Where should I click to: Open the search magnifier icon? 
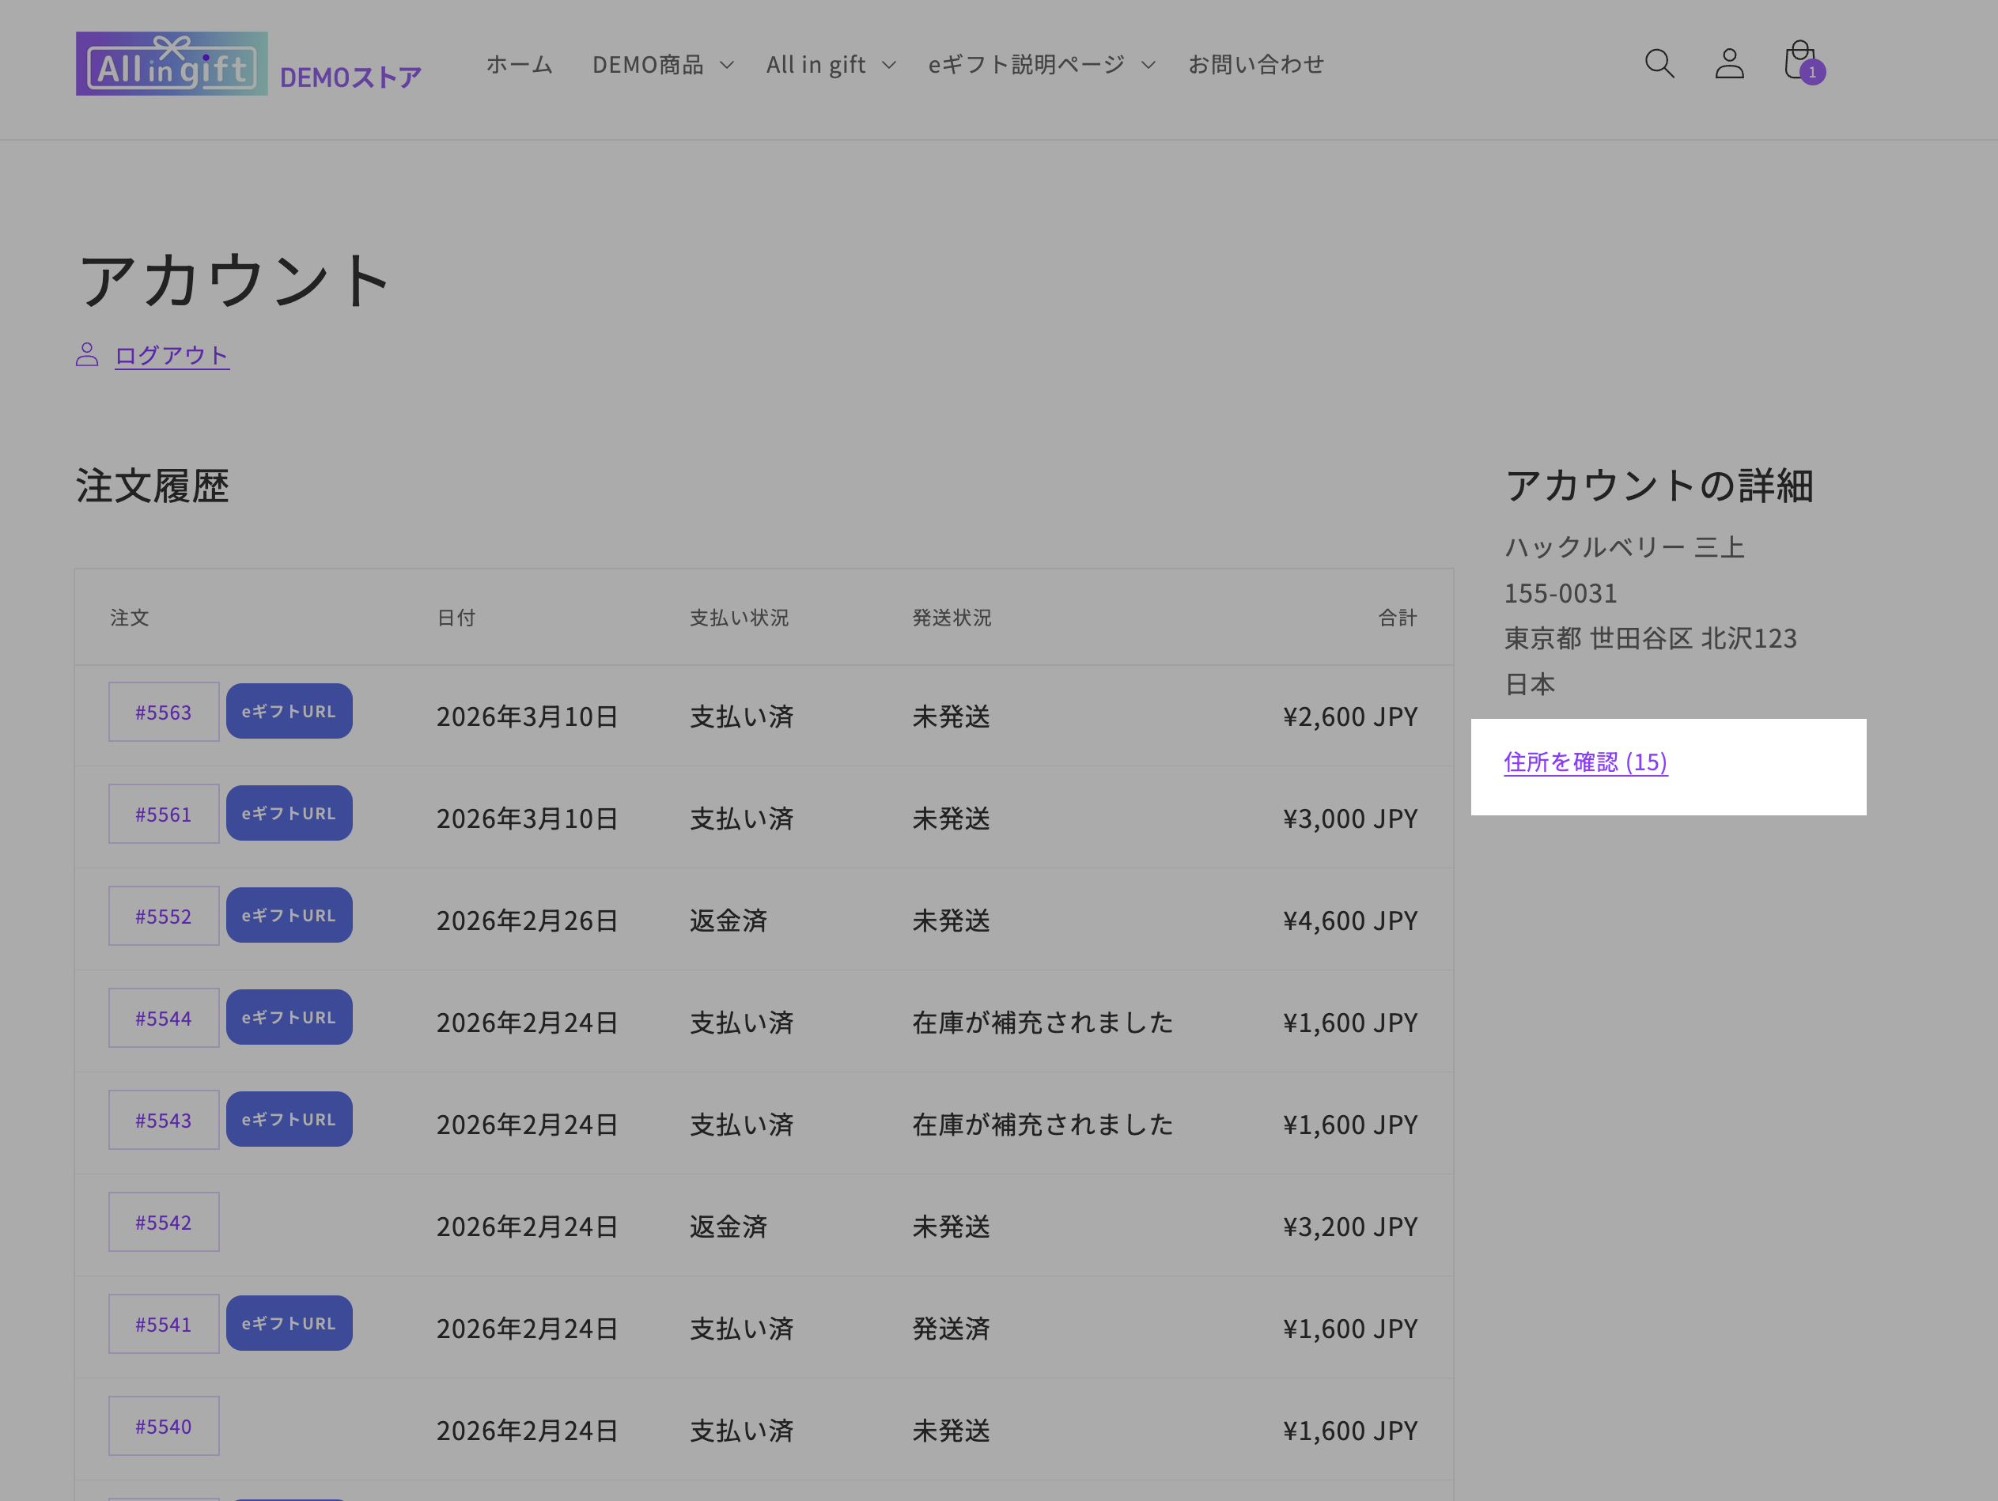click(1659, 64)
